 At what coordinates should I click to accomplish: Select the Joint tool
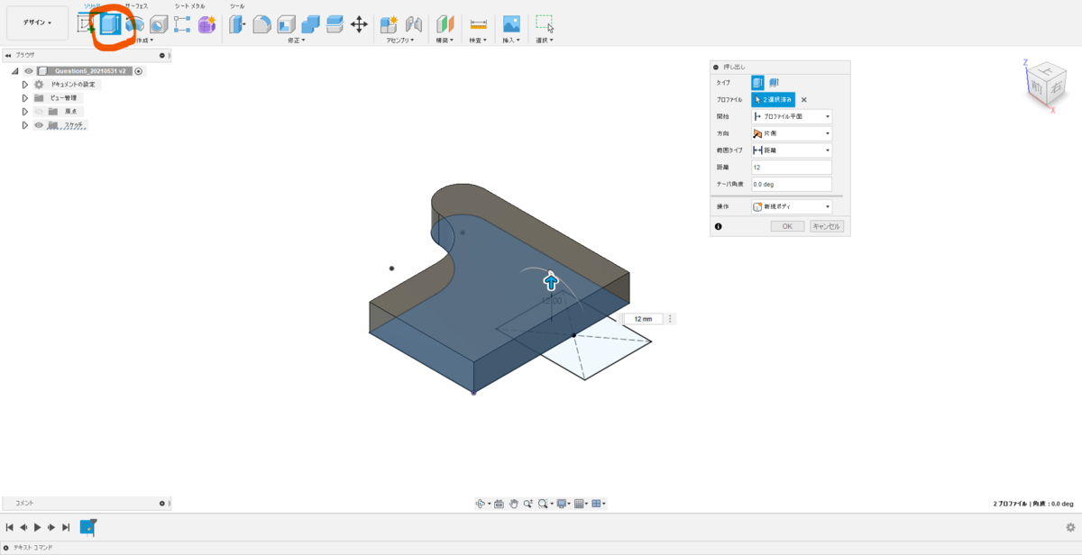(x=414, y=24)
